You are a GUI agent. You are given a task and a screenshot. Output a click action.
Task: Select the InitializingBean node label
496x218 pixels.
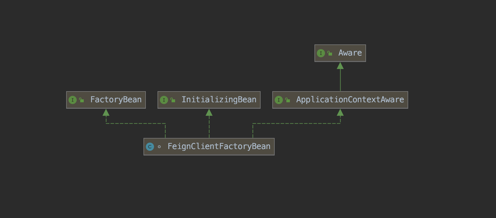pos(219,100)
